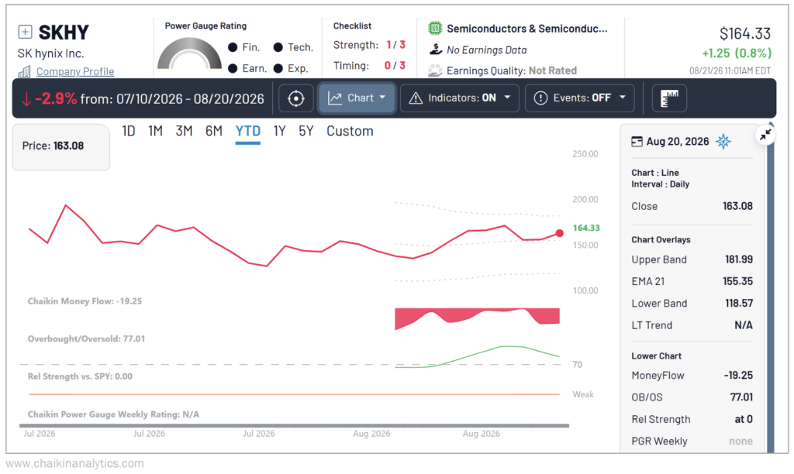This screenshot has height=474, width=794.
Task: Click the Chaikin Money Flow: -19.25 label
Action: tap(85, 301)
